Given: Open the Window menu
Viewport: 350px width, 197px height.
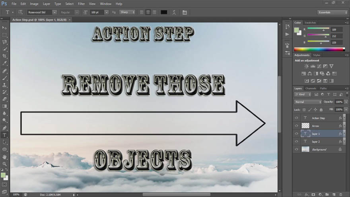Looking at the screenshot, I should [x=105, y=4].
